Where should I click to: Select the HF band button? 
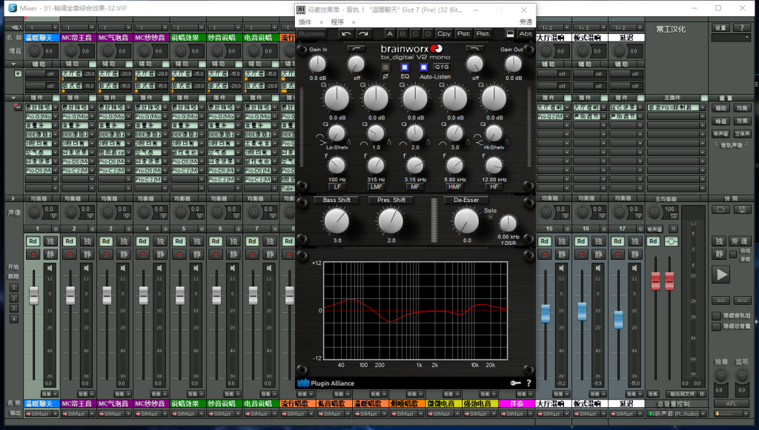pyautogui.click(x=494, y=187)
